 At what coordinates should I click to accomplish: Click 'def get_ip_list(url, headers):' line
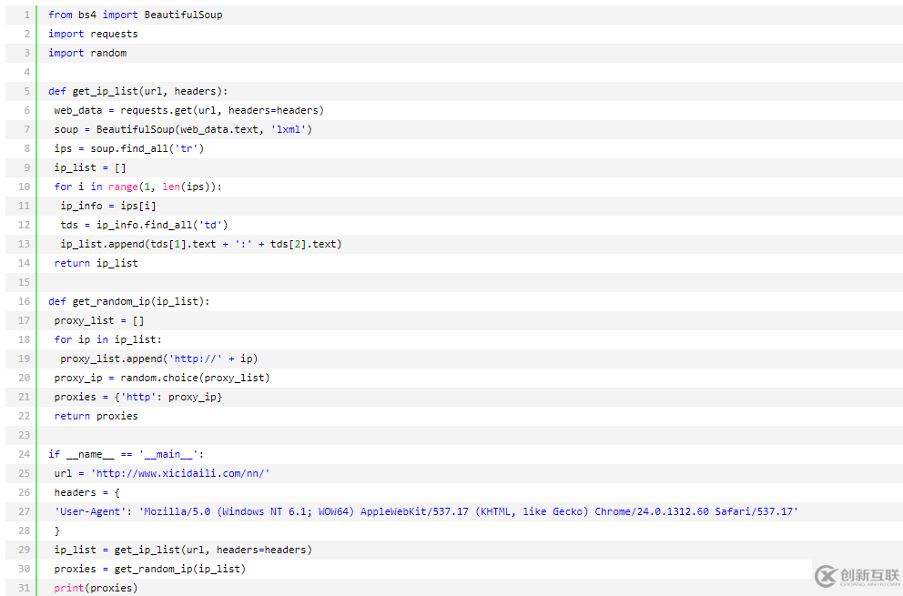click(138, 91)
